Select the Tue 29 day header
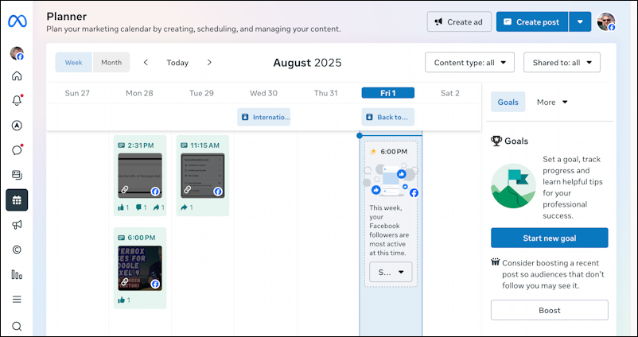The width and height of the screenshot is (638, 337). 201,93
